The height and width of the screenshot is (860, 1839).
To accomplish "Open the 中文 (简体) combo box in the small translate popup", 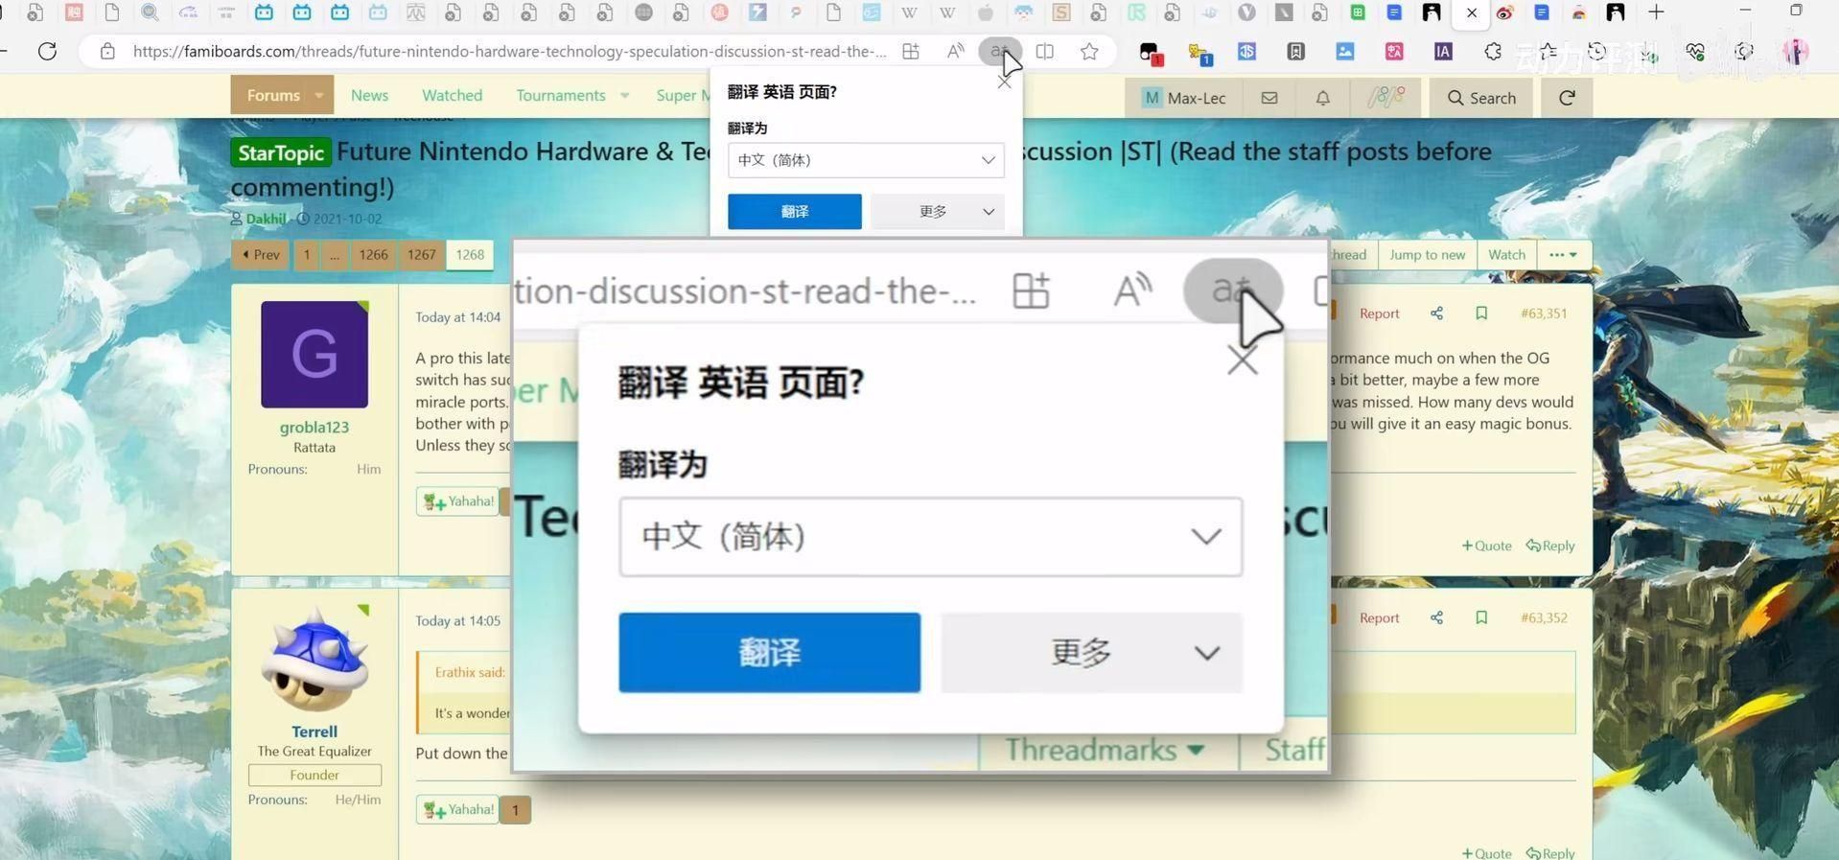I will [x=866, y=160].
